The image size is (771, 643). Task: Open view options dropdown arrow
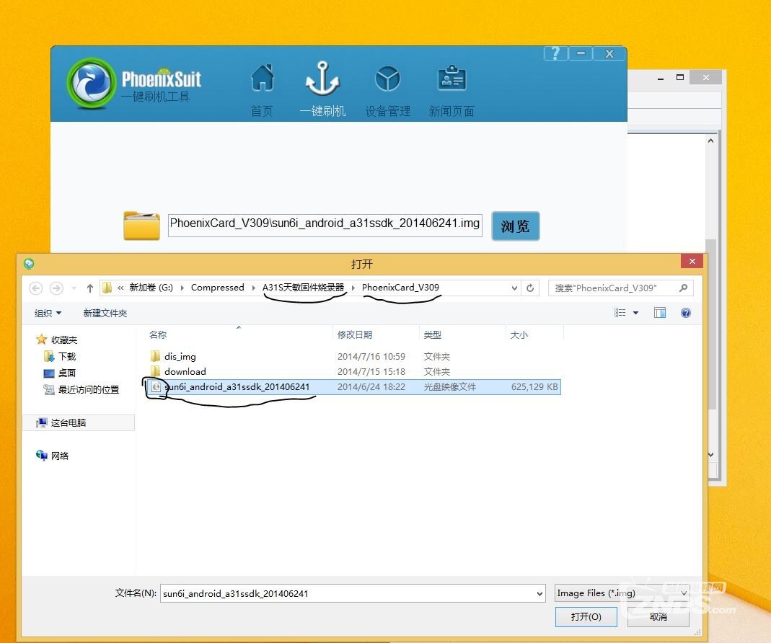pyautogui.click(x=636, y=313)
